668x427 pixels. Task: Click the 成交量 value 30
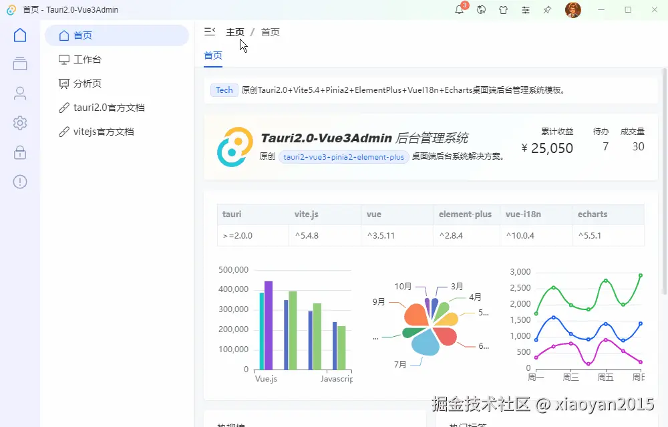(x=638, y=146)
